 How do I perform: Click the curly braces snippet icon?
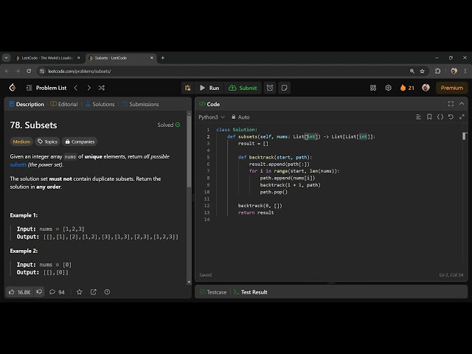pos(440,117)
